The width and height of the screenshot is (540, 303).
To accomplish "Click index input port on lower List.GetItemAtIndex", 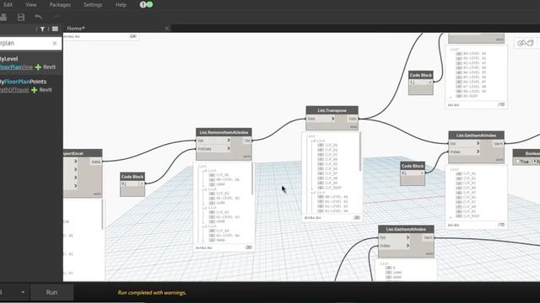I will pyautogui.click(x=394, y=246).
